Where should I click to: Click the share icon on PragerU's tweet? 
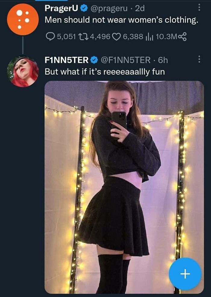click(x=183, y=37)
